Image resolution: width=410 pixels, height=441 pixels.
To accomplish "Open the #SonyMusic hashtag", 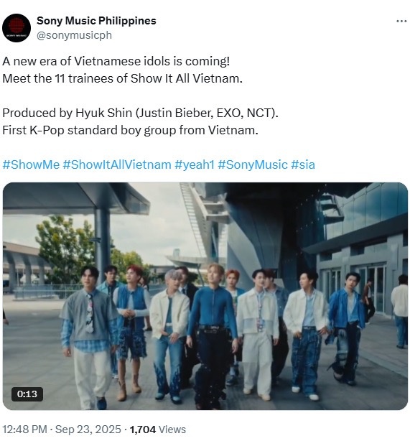I will click(x=253, y=164).
